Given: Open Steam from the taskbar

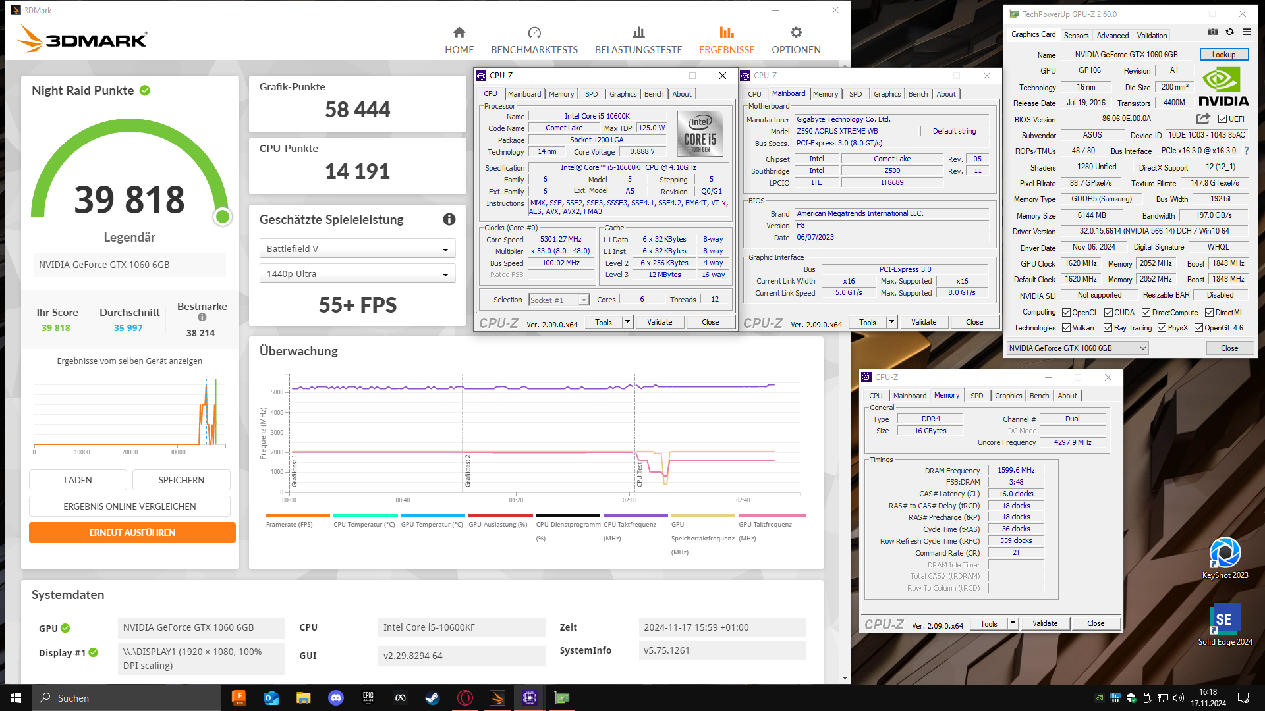Looking at the screenshot, I should [x=432, y=698].
